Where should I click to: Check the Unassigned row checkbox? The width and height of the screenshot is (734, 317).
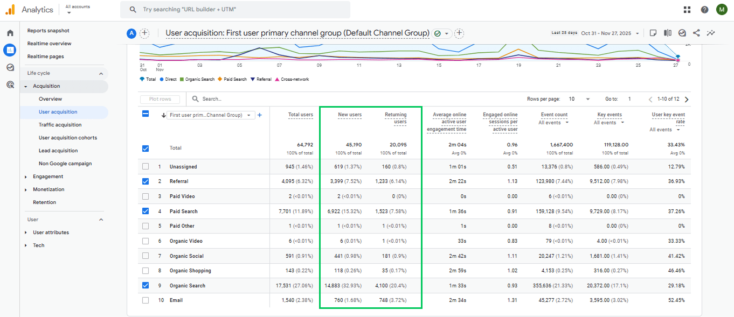click(x=146, y=167)
